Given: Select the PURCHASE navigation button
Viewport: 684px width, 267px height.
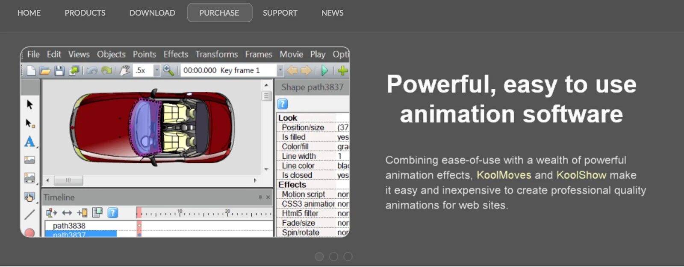Looking at the screenshot, I should [220, 13].
